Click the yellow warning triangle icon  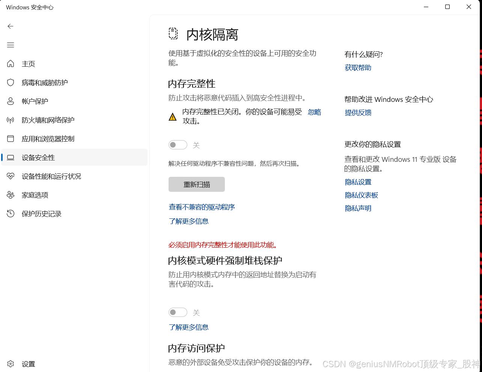pyautogui.click(x=173, y=117)
